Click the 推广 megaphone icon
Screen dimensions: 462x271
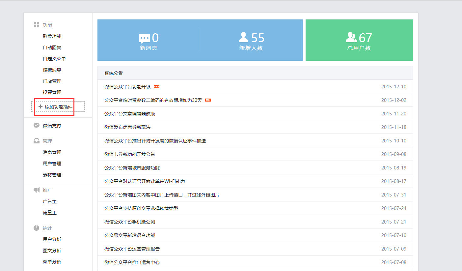tap(37, 190)
